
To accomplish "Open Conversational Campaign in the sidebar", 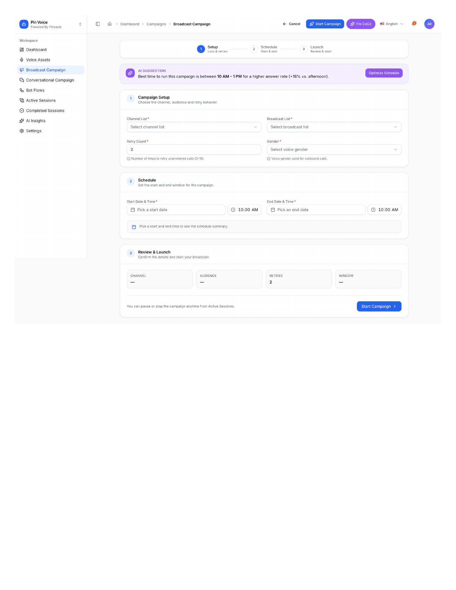I will coord(51,80).
